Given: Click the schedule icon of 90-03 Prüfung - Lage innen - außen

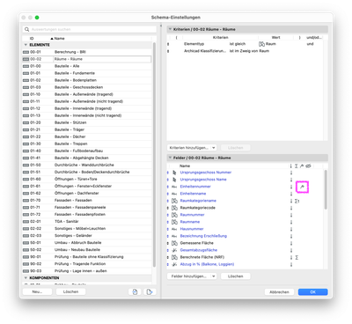Looking at the screenshot, I should point(26,271).
